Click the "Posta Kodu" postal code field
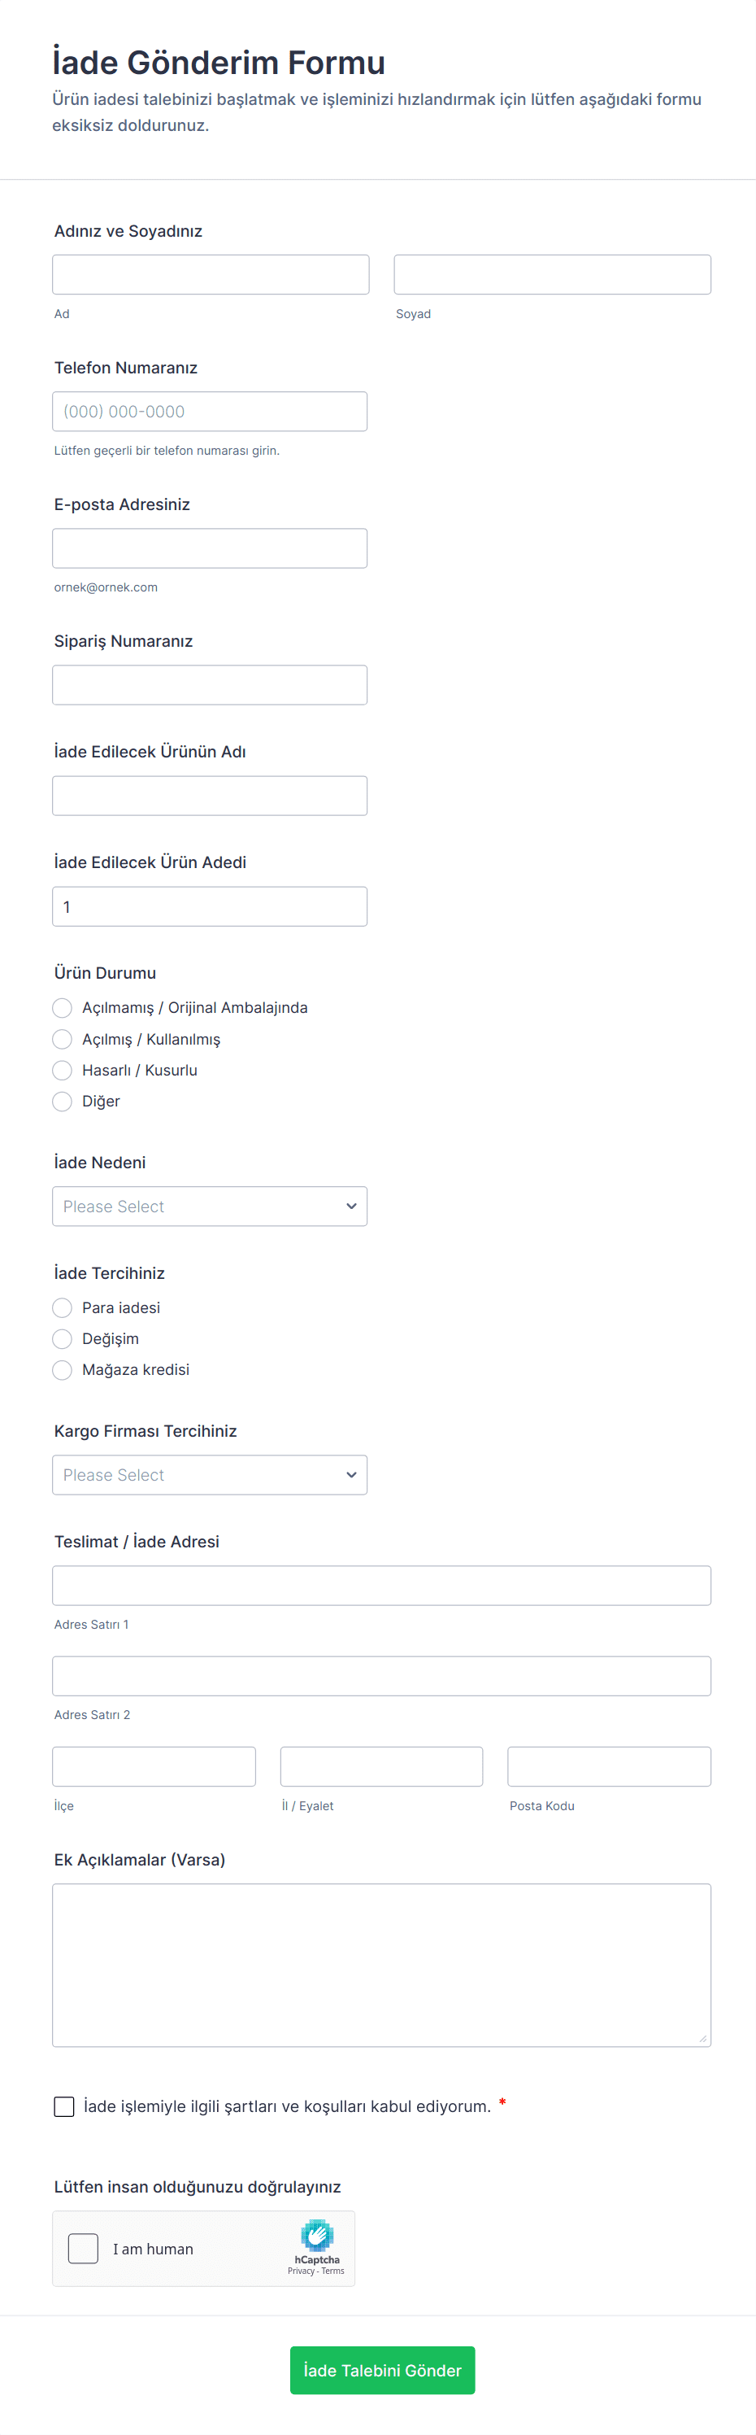The width and height of the screenshot is (756, 2435). 609,1765
